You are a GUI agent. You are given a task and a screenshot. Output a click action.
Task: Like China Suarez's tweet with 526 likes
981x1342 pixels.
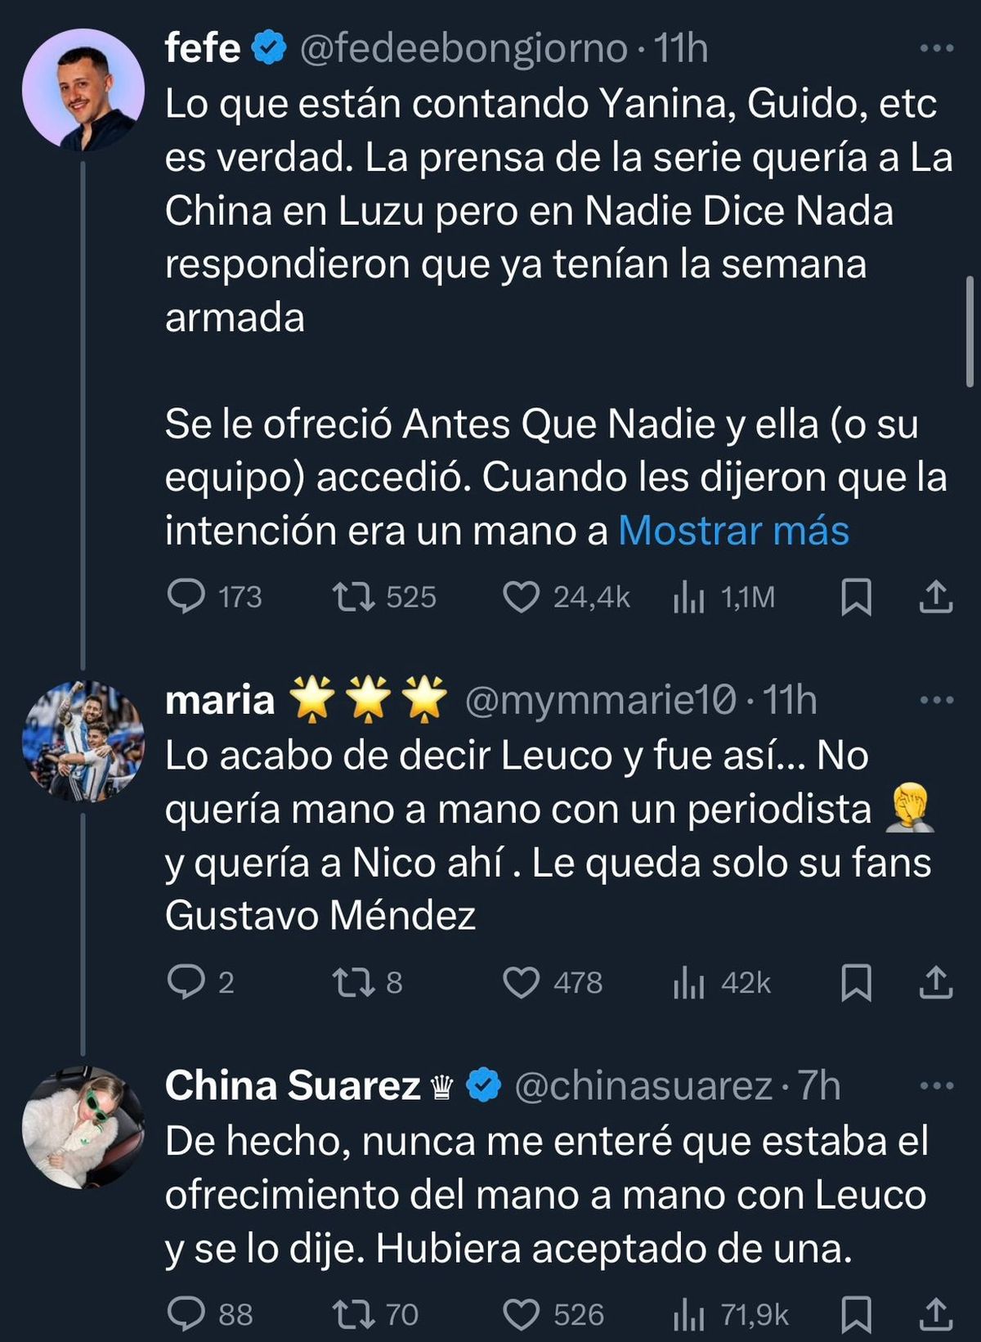[521, 1314]
